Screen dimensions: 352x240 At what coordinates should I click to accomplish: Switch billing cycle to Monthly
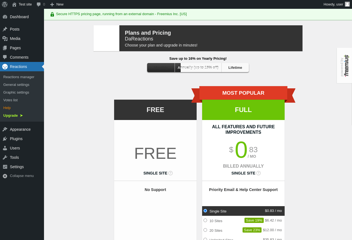point(161,68)
